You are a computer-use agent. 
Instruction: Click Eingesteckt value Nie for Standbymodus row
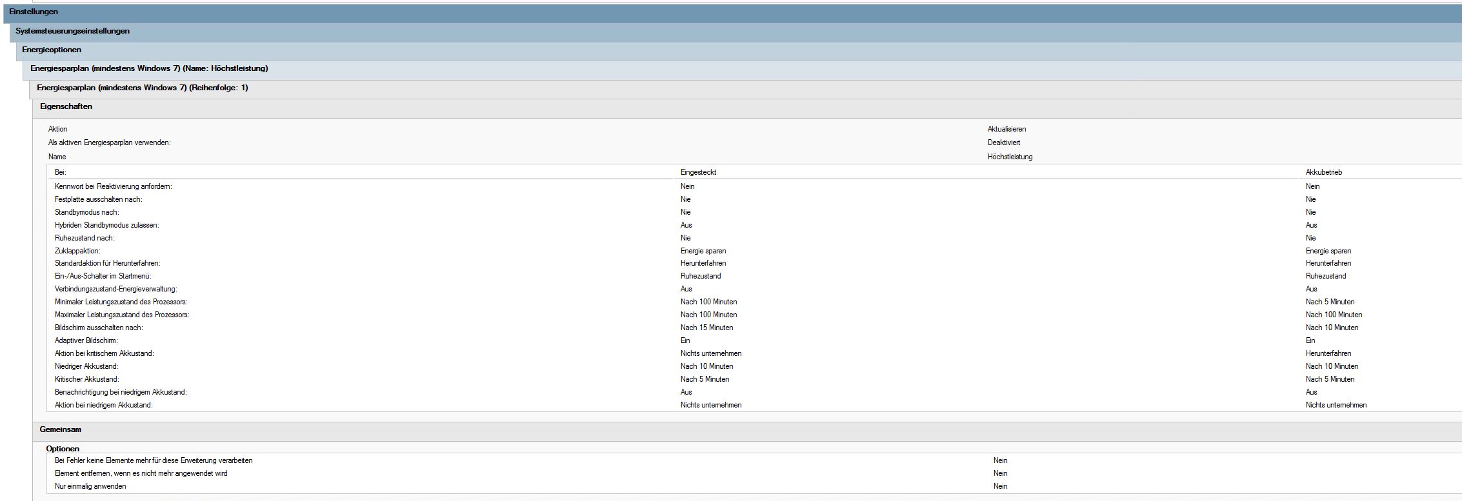click(x=685, y=212)
